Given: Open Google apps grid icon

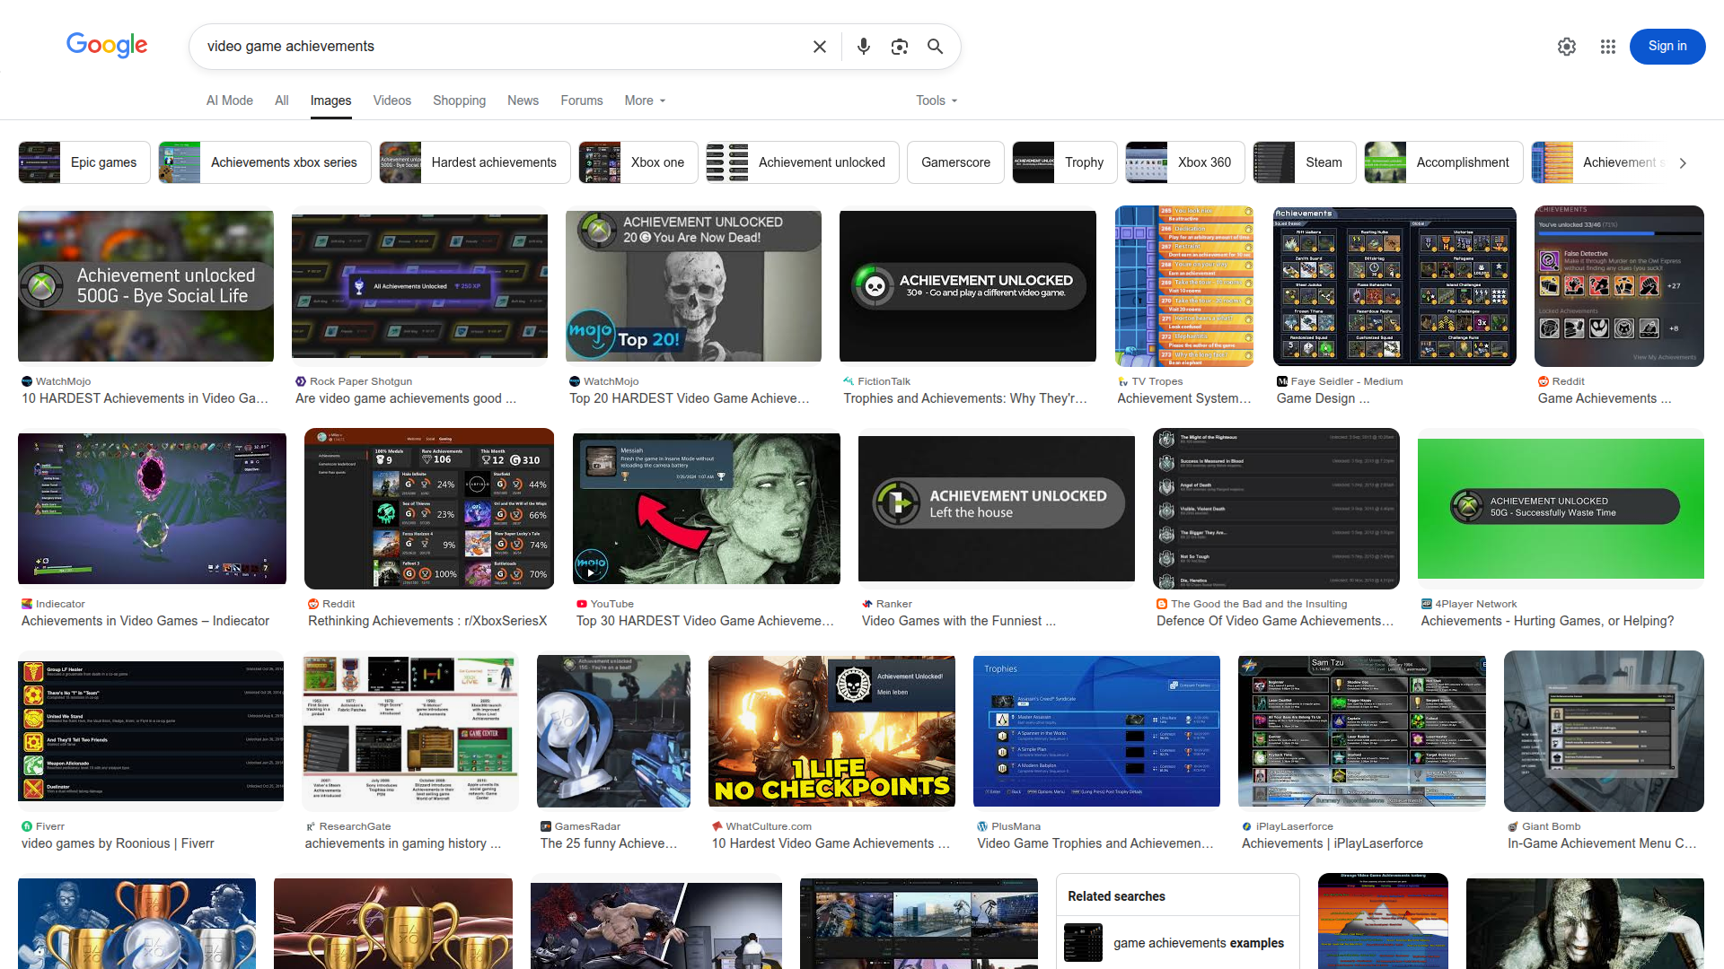Looking at the screenshot, I should (x=1608, y=47).
